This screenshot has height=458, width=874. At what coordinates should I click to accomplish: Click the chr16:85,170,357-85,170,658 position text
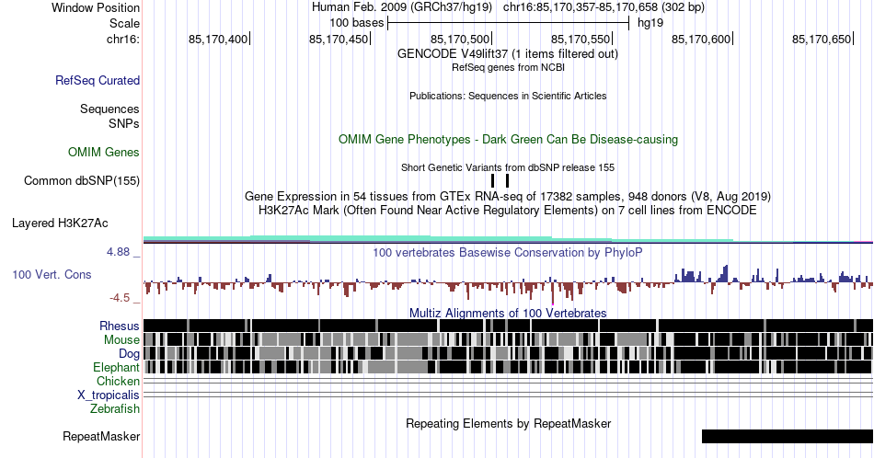(x=604, y=7)
